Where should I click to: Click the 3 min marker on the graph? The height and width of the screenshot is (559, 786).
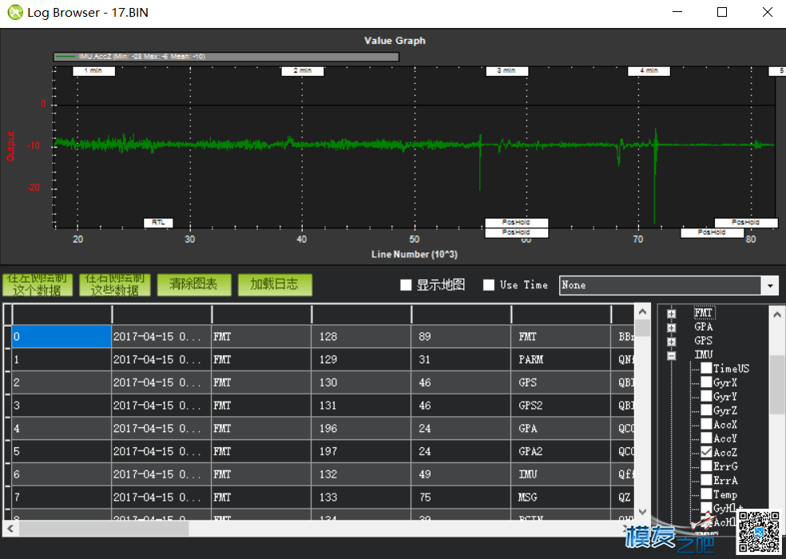[x=506, y=71]
